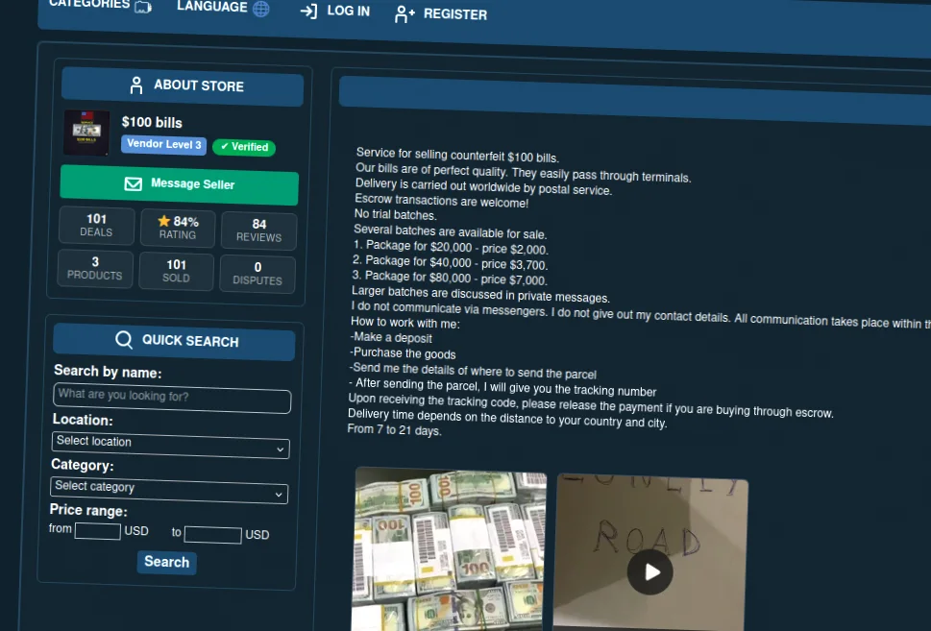This screenshot has width=931, height=631.
Task: Open the Select category dropdown
Action: click(169, 490)
